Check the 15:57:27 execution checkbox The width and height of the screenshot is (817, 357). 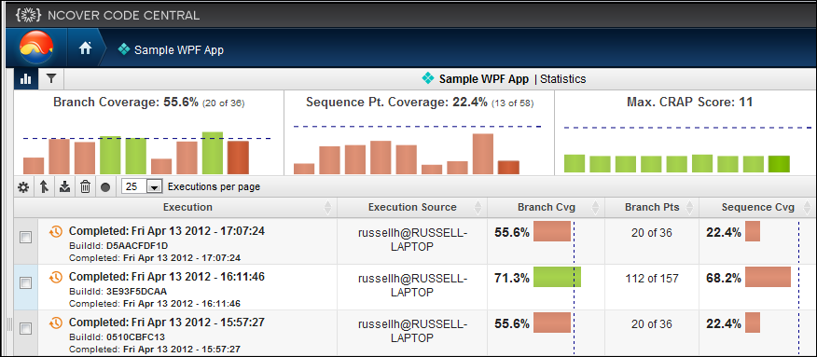(25, 328)
